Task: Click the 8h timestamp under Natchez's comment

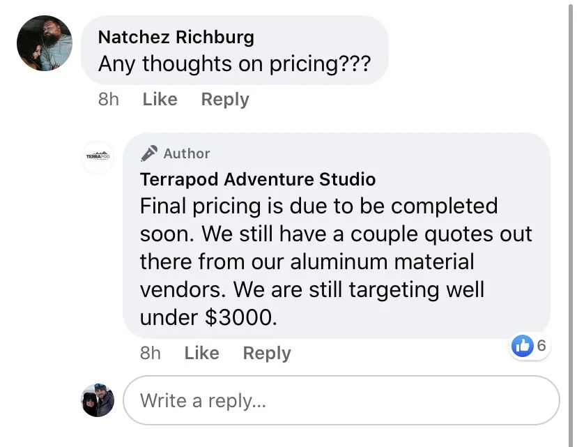Action: [109, 100]
